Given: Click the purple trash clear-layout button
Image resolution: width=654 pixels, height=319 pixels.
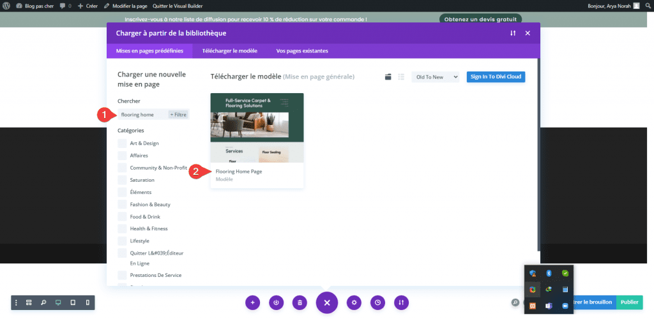Looking at the screenshot, I should [300, 303].
